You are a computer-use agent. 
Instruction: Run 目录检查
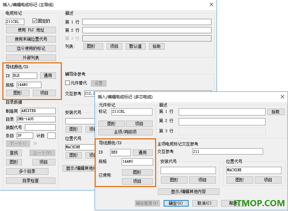point(31,181)
